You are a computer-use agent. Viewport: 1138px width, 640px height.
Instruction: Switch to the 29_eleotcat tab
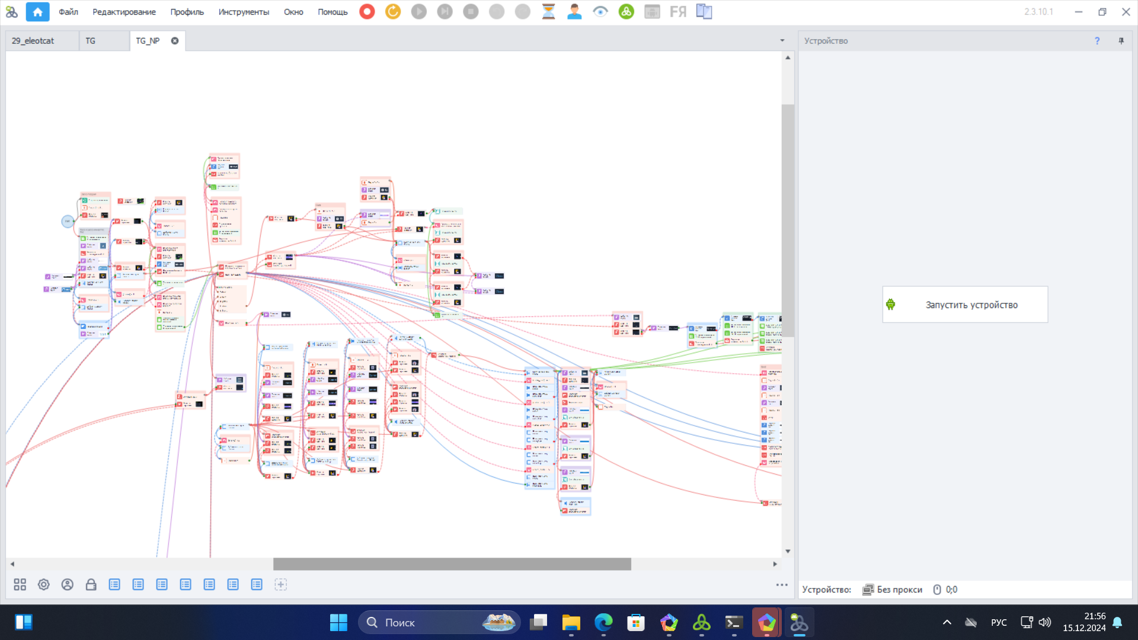tap(33, 41)
